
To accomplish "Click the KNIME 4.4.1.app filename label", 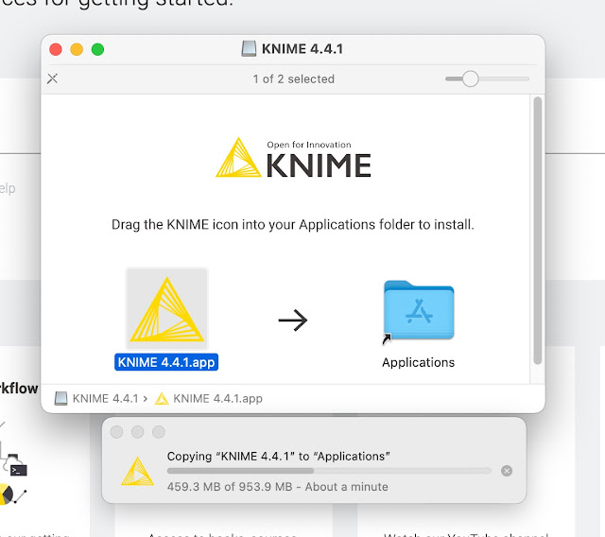I will [166, 362].
